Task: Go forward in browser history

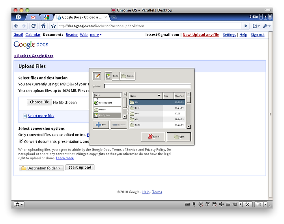Action: point(24,26)
